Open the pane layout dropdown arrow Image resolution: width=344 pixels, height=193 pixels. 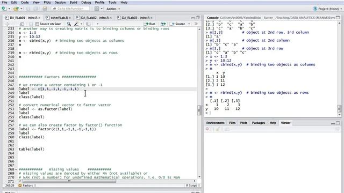click(x=102, y=9)
